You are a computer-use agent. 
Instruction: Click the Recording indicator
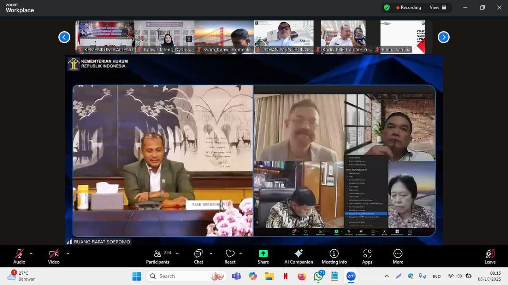point(408,8)
